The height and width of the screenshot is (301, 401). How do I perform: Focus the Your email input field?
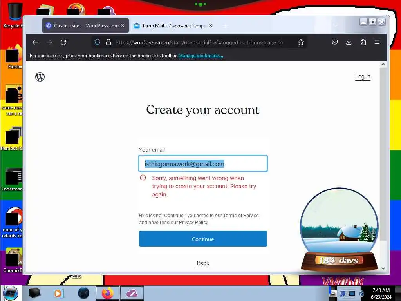tap(203, 163)
